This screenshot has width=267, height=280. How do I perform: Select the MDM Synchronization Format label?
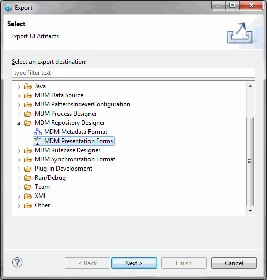75,159
